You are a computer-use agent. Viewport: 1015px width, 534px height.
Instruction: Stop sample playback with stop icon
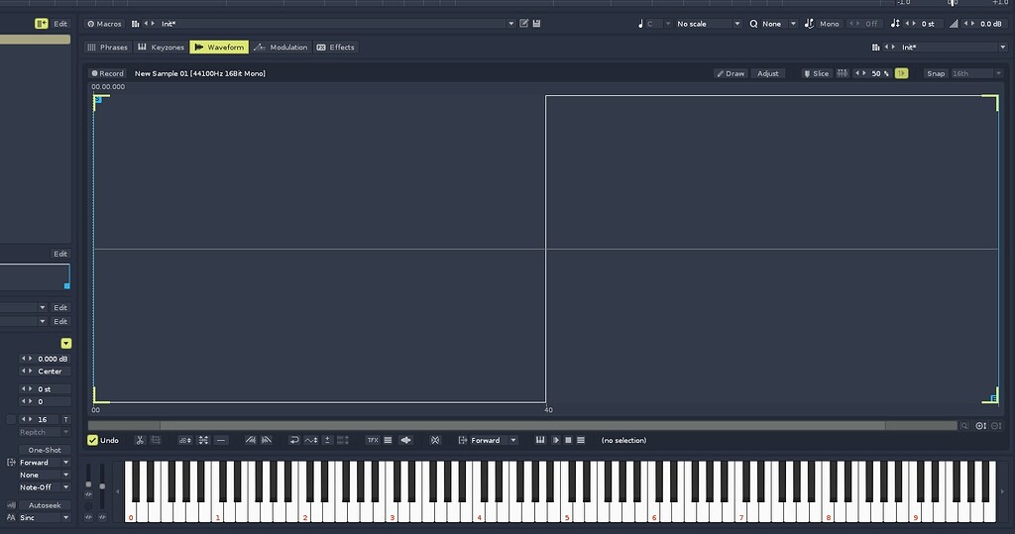568,440
